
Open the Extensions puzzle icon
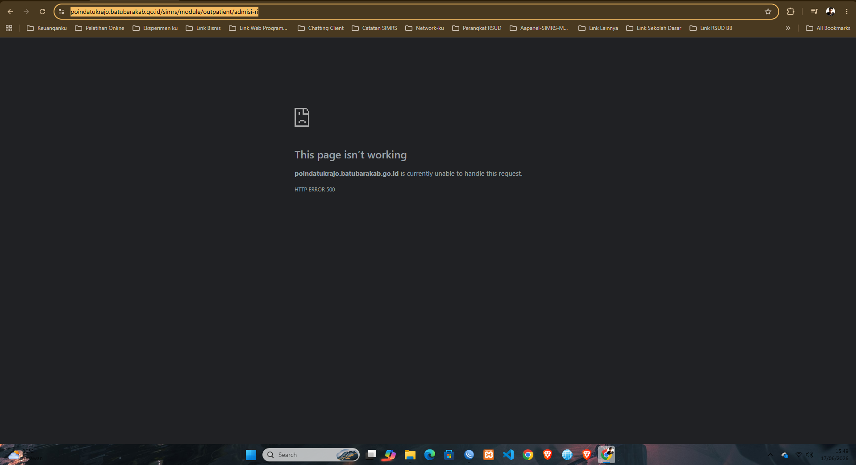click(x=790, y=12)
